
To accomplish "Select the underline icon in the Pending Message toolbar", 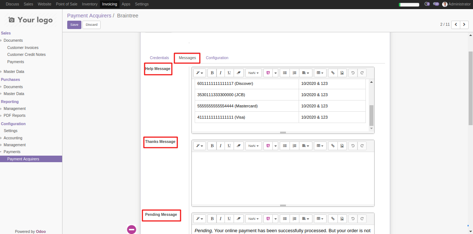I will coord(229,218).
